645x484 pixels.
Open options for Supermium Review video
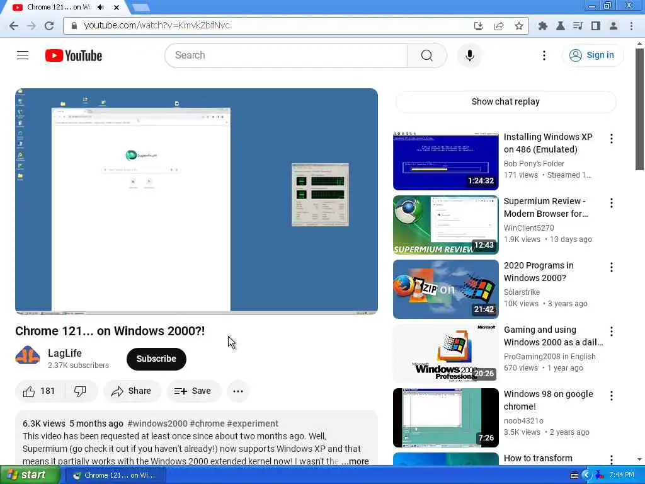tap(612, 203)
